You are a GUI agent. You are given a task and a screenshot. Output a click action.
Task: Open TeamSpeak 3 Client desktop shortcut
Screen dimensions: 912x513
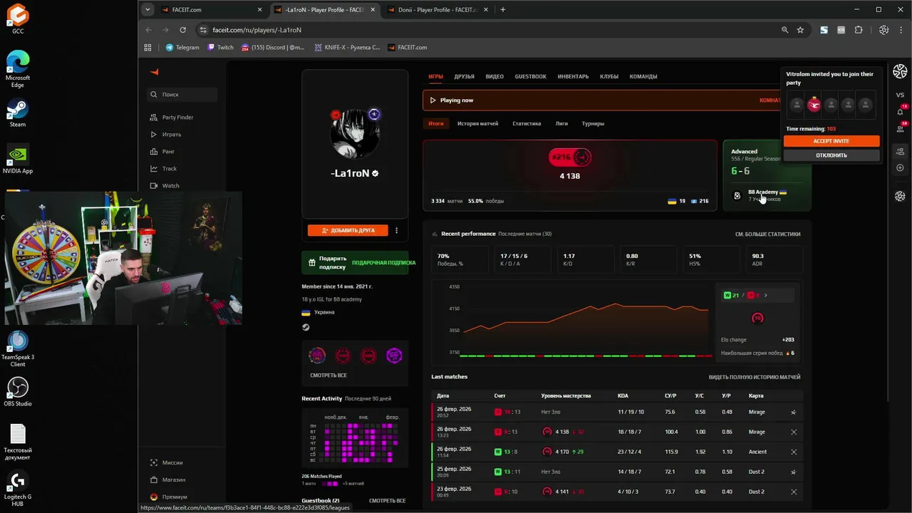pos(18,348)
